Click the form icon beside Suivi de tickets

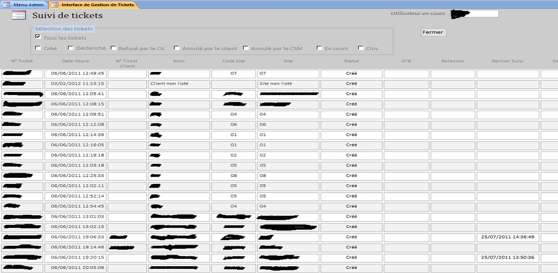pyautogui.click(x=19, y=15)
